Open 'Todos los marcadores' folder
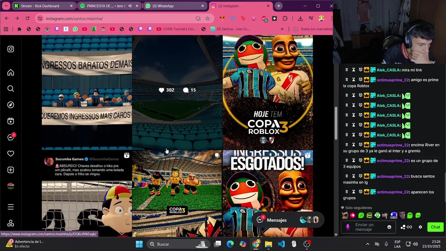 [313, 29]
